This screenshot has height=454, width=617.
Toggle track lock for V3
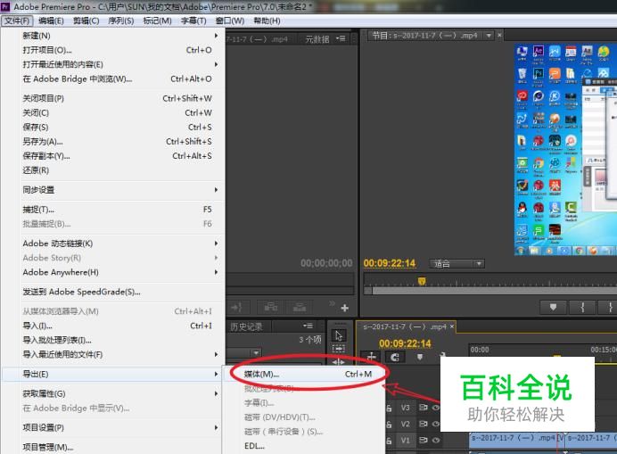(x=389, y=408)
